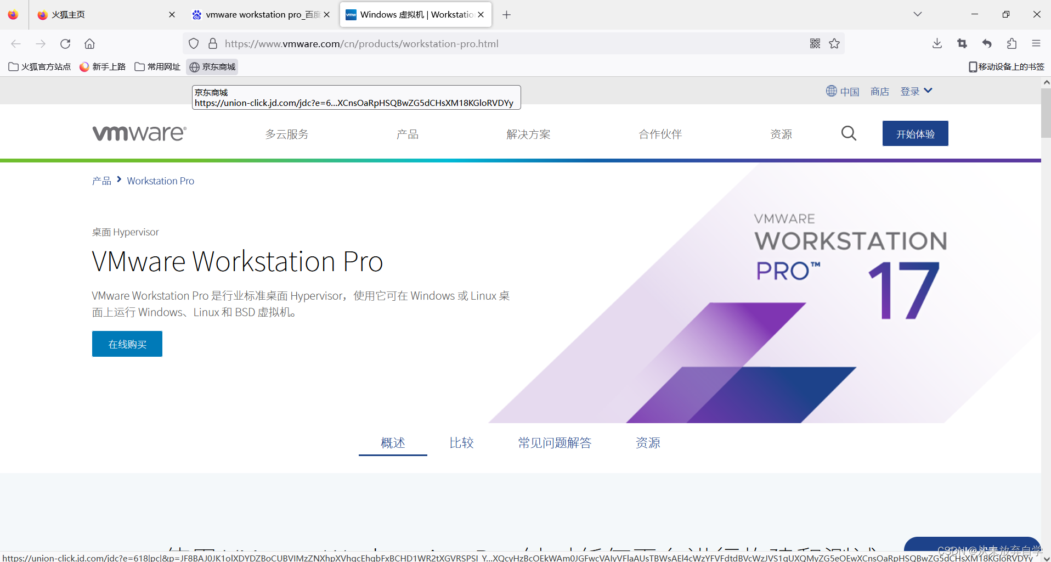Close the Windows 虚拟机 Workstation tab
1051x562 pixels.
coord(481,15)
